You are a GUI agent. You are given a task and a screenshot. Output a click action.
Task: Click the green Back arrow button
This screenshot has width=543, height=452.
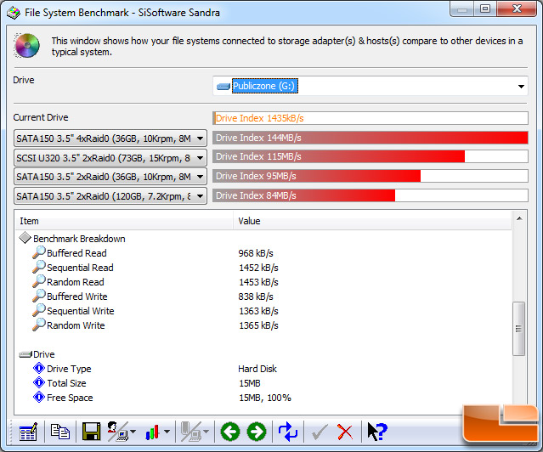tap(230, 432)
